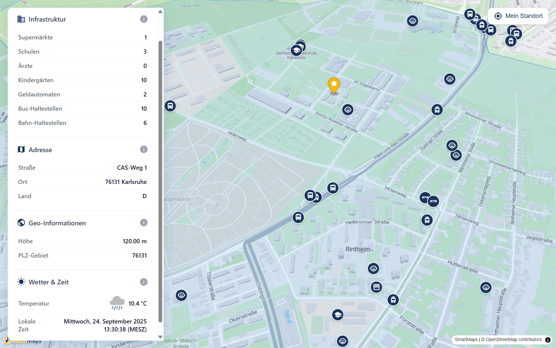Image resolution: width=556 pixels, height=348 pixels.
Task: Click tram stop marker on Sinsheimer Straße
Action: [437, 110]
